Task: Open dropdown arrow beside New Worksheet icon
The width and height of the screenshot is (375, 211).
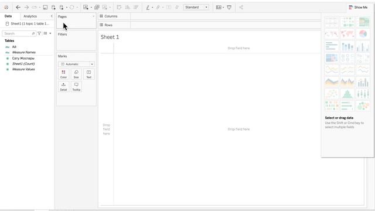Action: (x=91, y=8)
